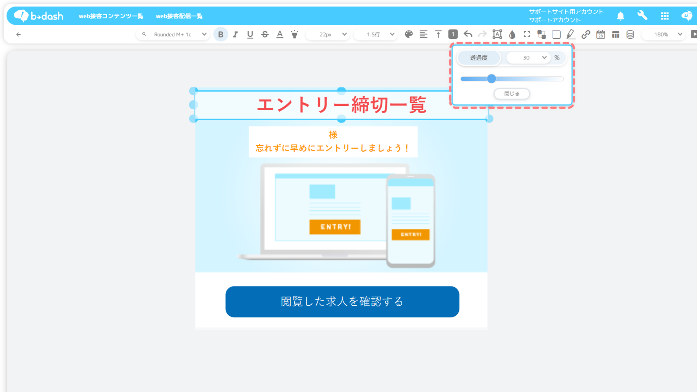Click the pen underline highlighter icon

571,34
